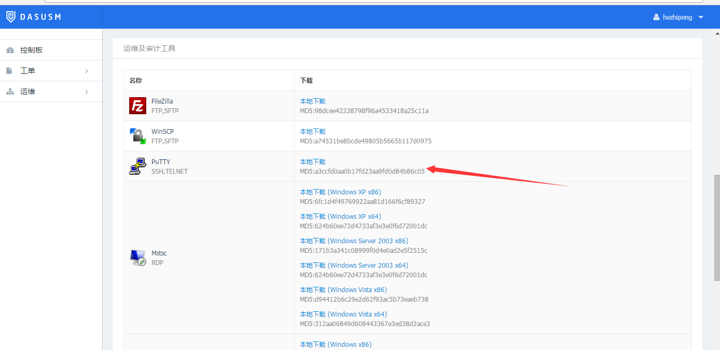Click the PuTTY application icon
720x350 pixels.
[138, 166]
